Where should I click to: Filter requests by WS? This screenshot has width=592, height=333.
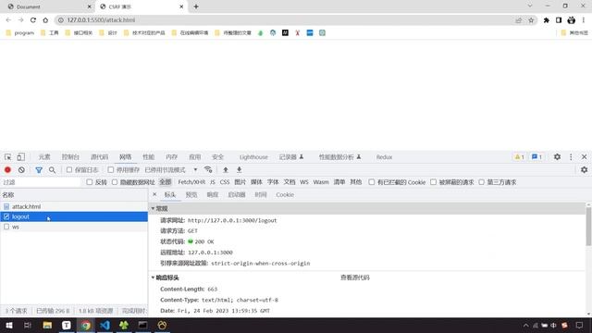[x=304, y=182]
